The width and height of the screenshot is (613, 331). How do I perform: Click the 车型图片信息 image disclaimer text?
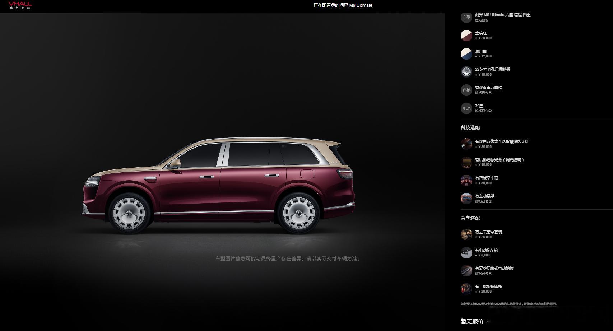(x=288, y=258)
